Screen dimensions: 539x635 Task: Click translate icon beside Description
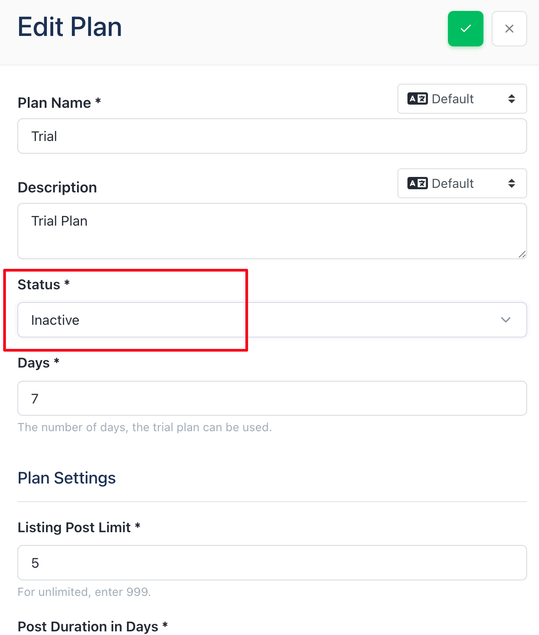pos(417,183)
